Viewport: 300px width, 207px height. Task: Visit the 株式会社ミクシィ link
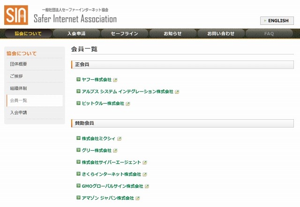(x=99, y=138)
